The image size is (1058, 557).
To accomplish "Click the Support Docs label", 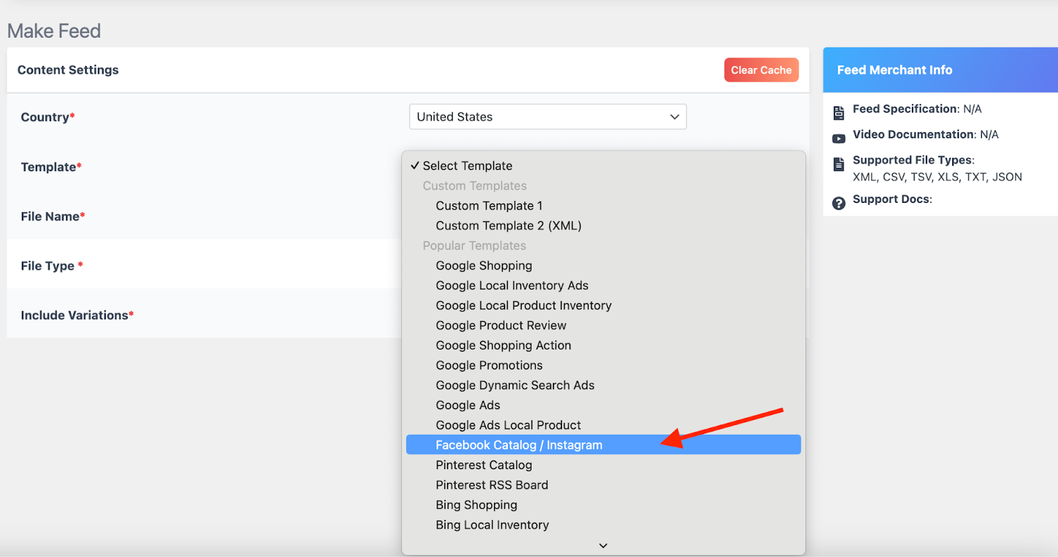I will click(892, 199).
